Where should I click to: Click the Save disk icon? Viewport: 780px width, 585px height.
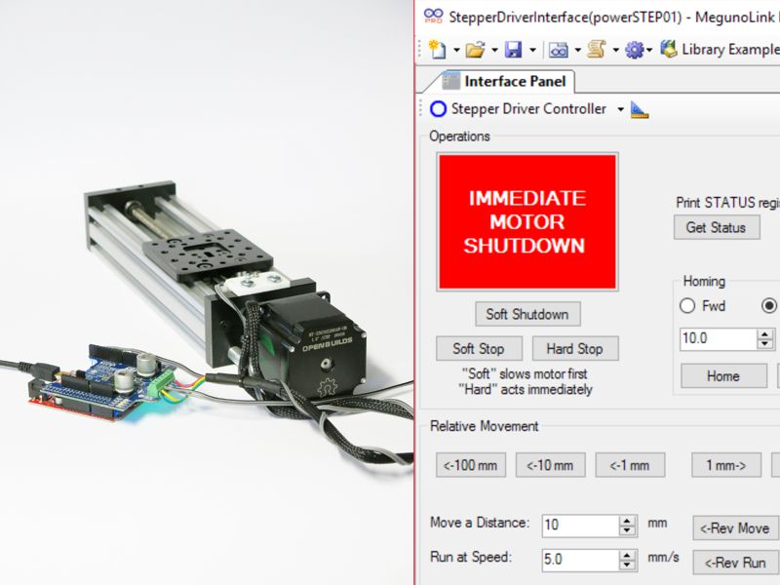click(514, 50)
